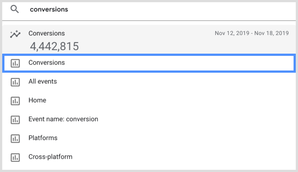Click the Nov 12 - Nov 18, 2019 date range

point(252,33)
